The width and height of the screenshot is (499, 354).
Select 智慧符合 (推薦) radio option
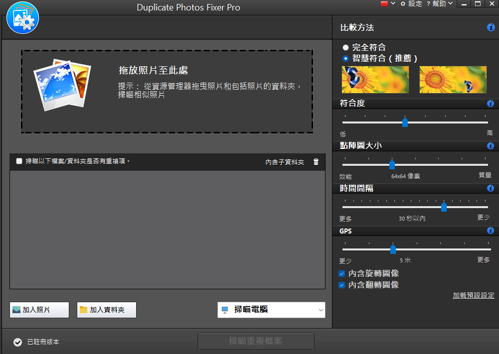pyautogui.click(x=345, y=58)
